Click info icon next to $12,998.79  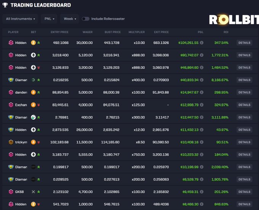tap(202, 105)
